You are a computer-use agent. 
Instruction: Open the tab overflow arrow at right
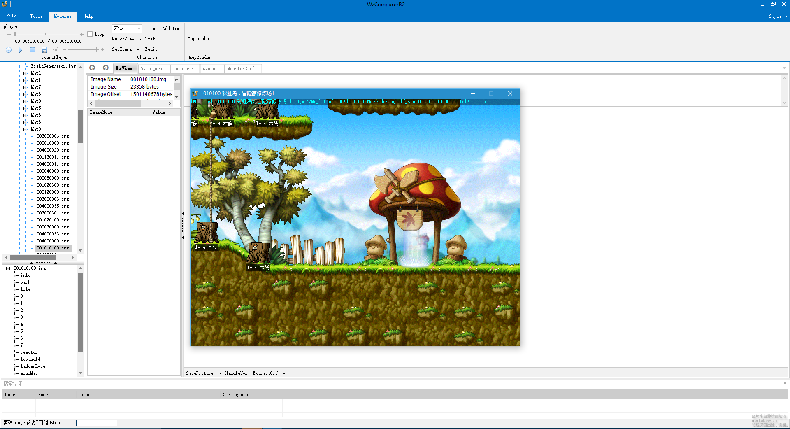(784, 68)
